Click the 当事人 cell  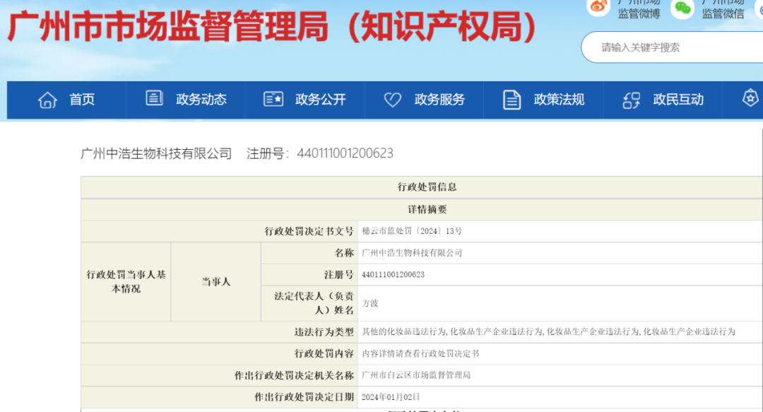coord(216,282)
